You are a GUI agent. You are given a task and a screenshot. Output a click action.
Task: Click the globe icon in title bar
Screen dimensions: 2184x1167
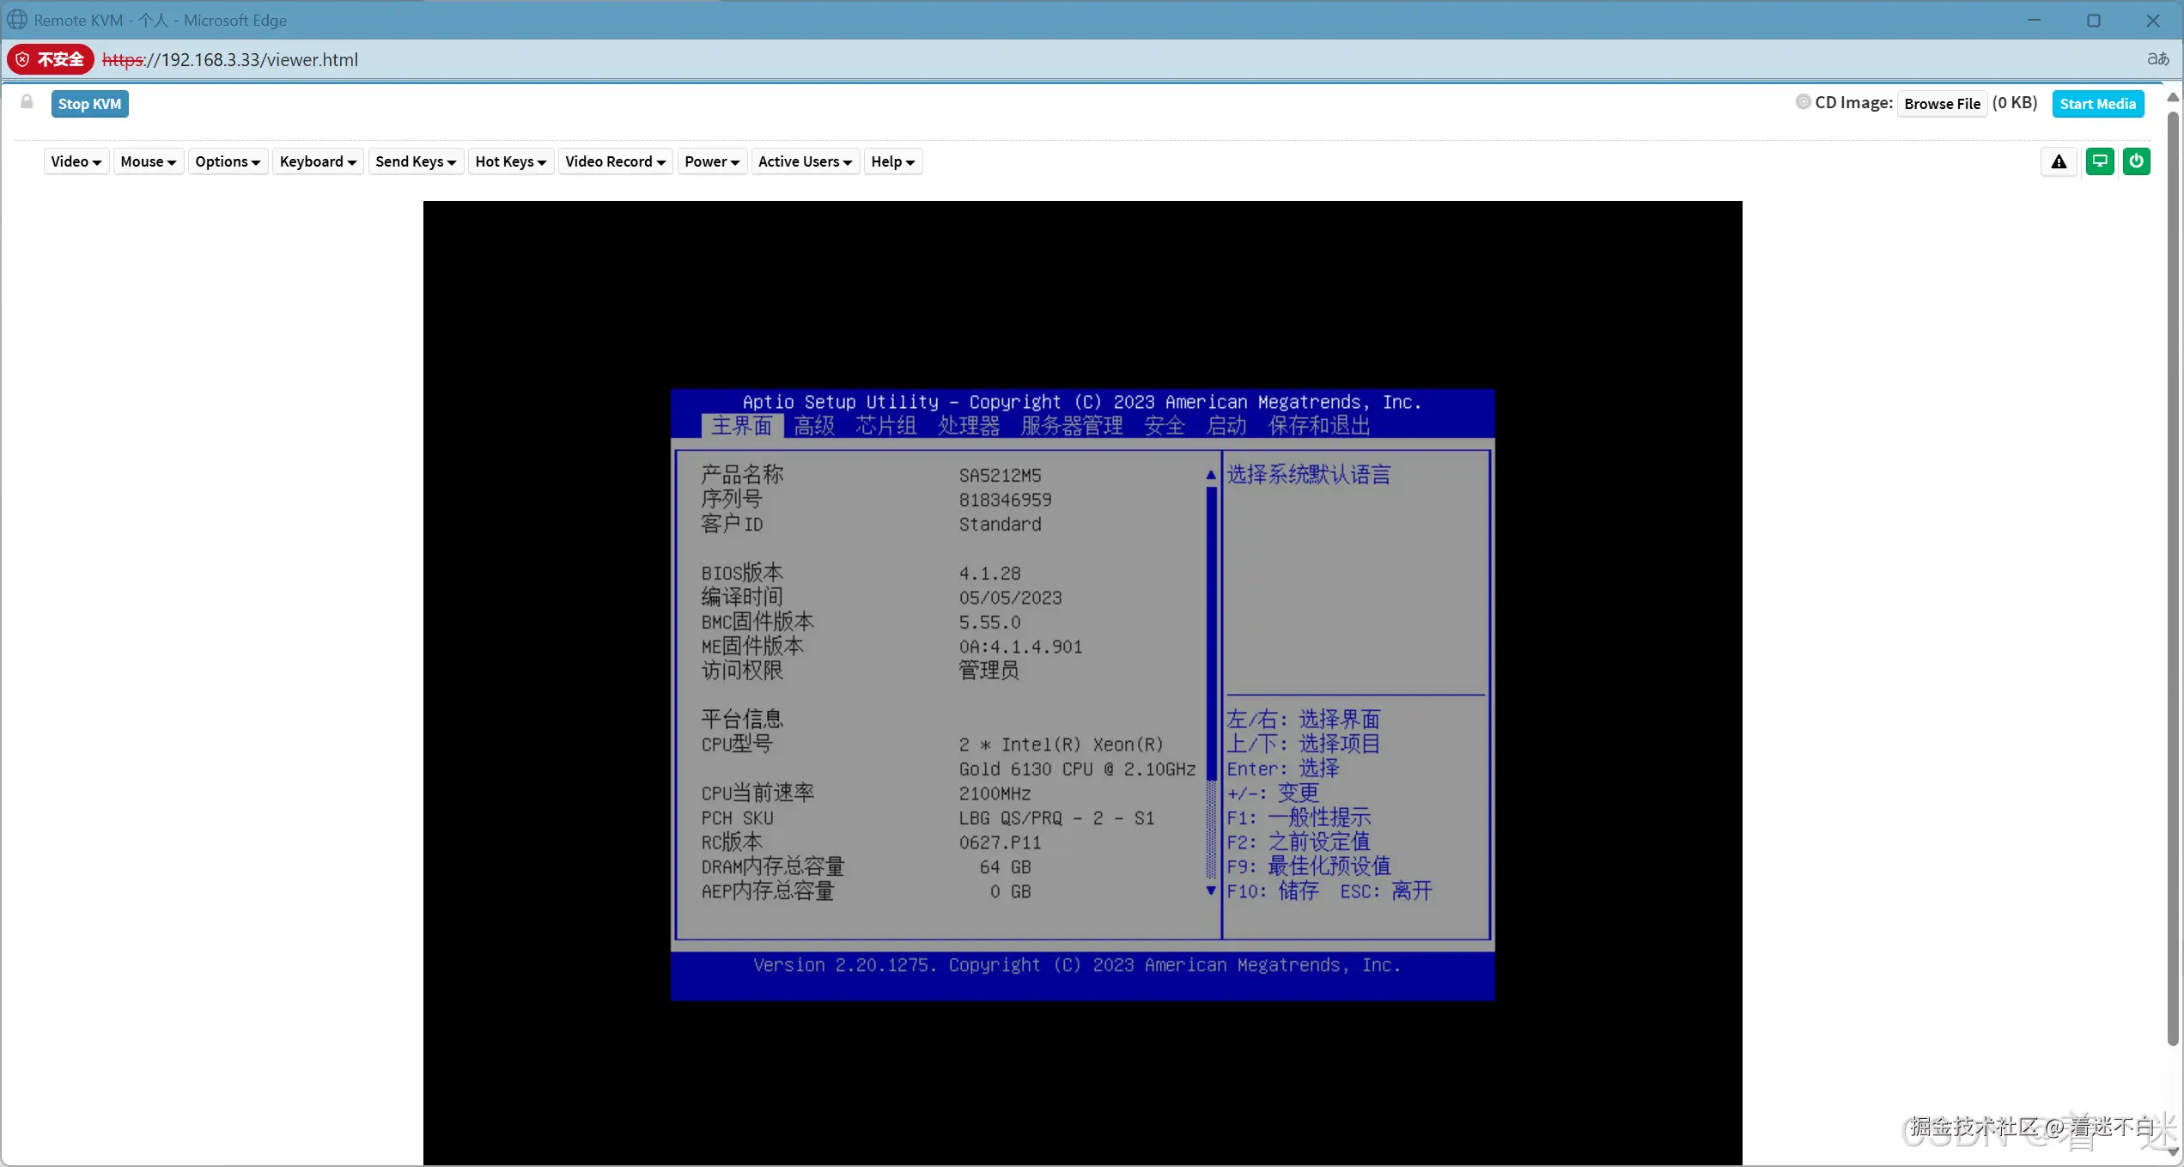point(17,20)
